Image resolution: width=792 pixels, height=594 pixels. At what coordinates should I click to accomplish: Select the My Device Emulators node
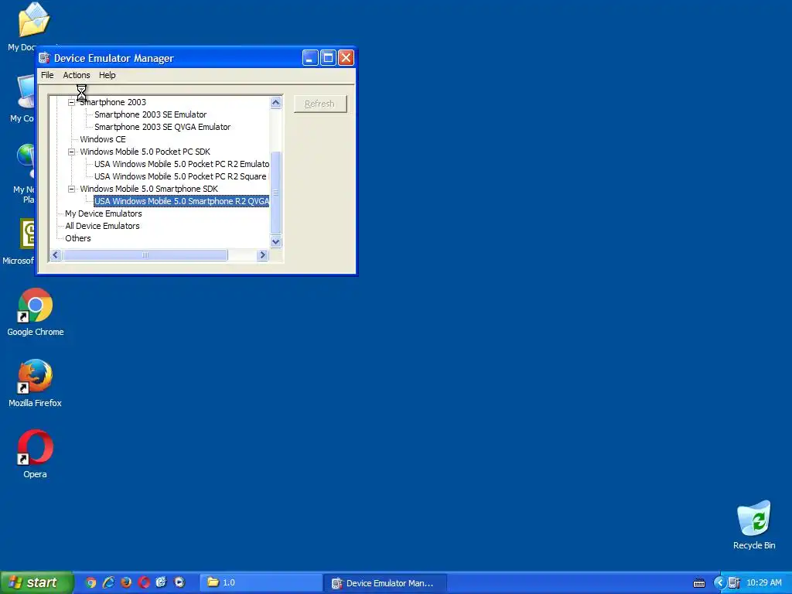tap(104, 213)
